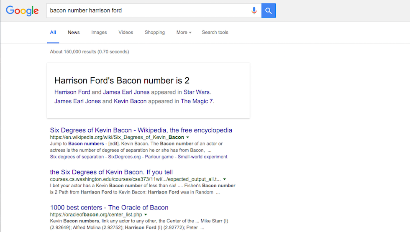This screenshot has height=232, width=410.
Task: Expand arrow beside oracleofbacon.org URL
Action: (x=146, y=214)
